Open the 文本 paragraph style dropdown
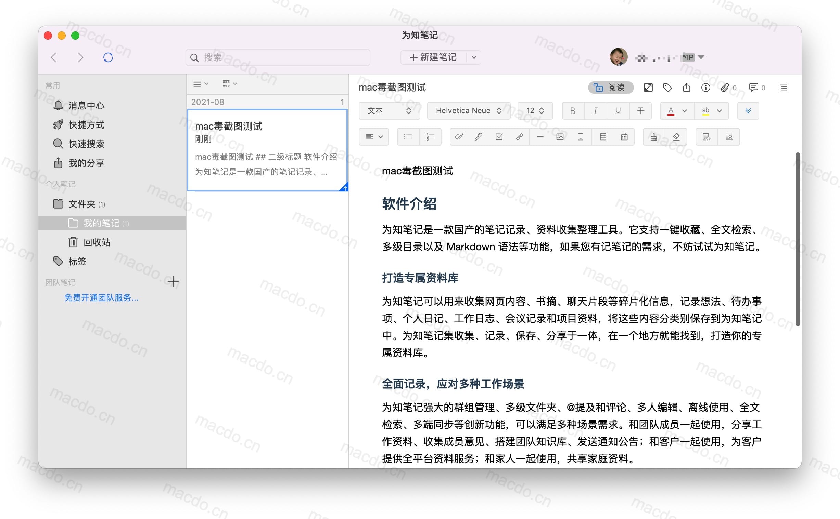The height and width of the screenshot is (519, 840). (389, 111)
